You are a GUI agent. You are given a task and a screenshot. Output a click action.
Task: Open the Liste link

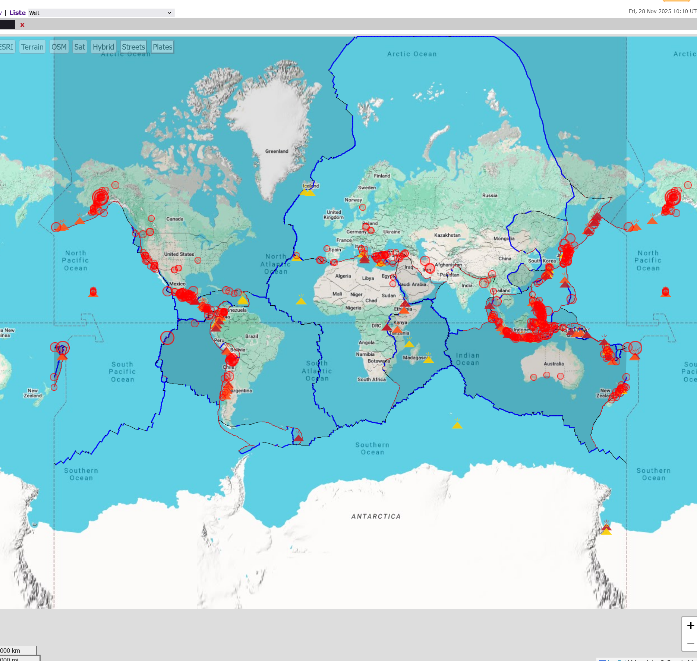click(17, 13)
